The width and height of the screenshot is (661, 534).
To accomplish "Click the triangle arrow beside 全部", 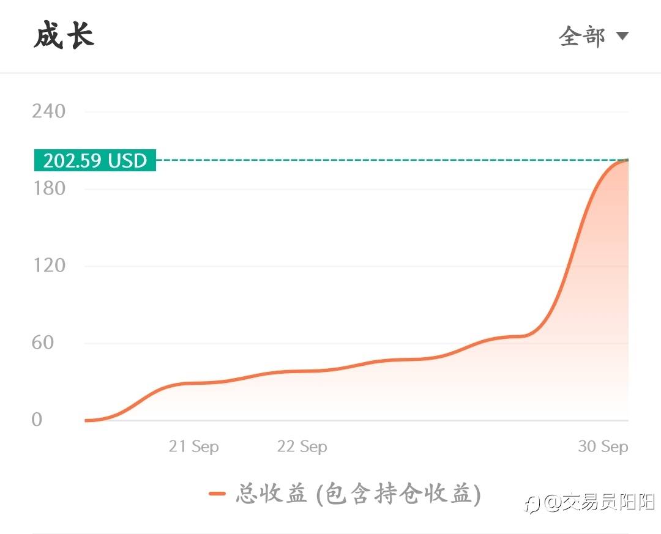I will pyautogui.click(x=622, y=36).
